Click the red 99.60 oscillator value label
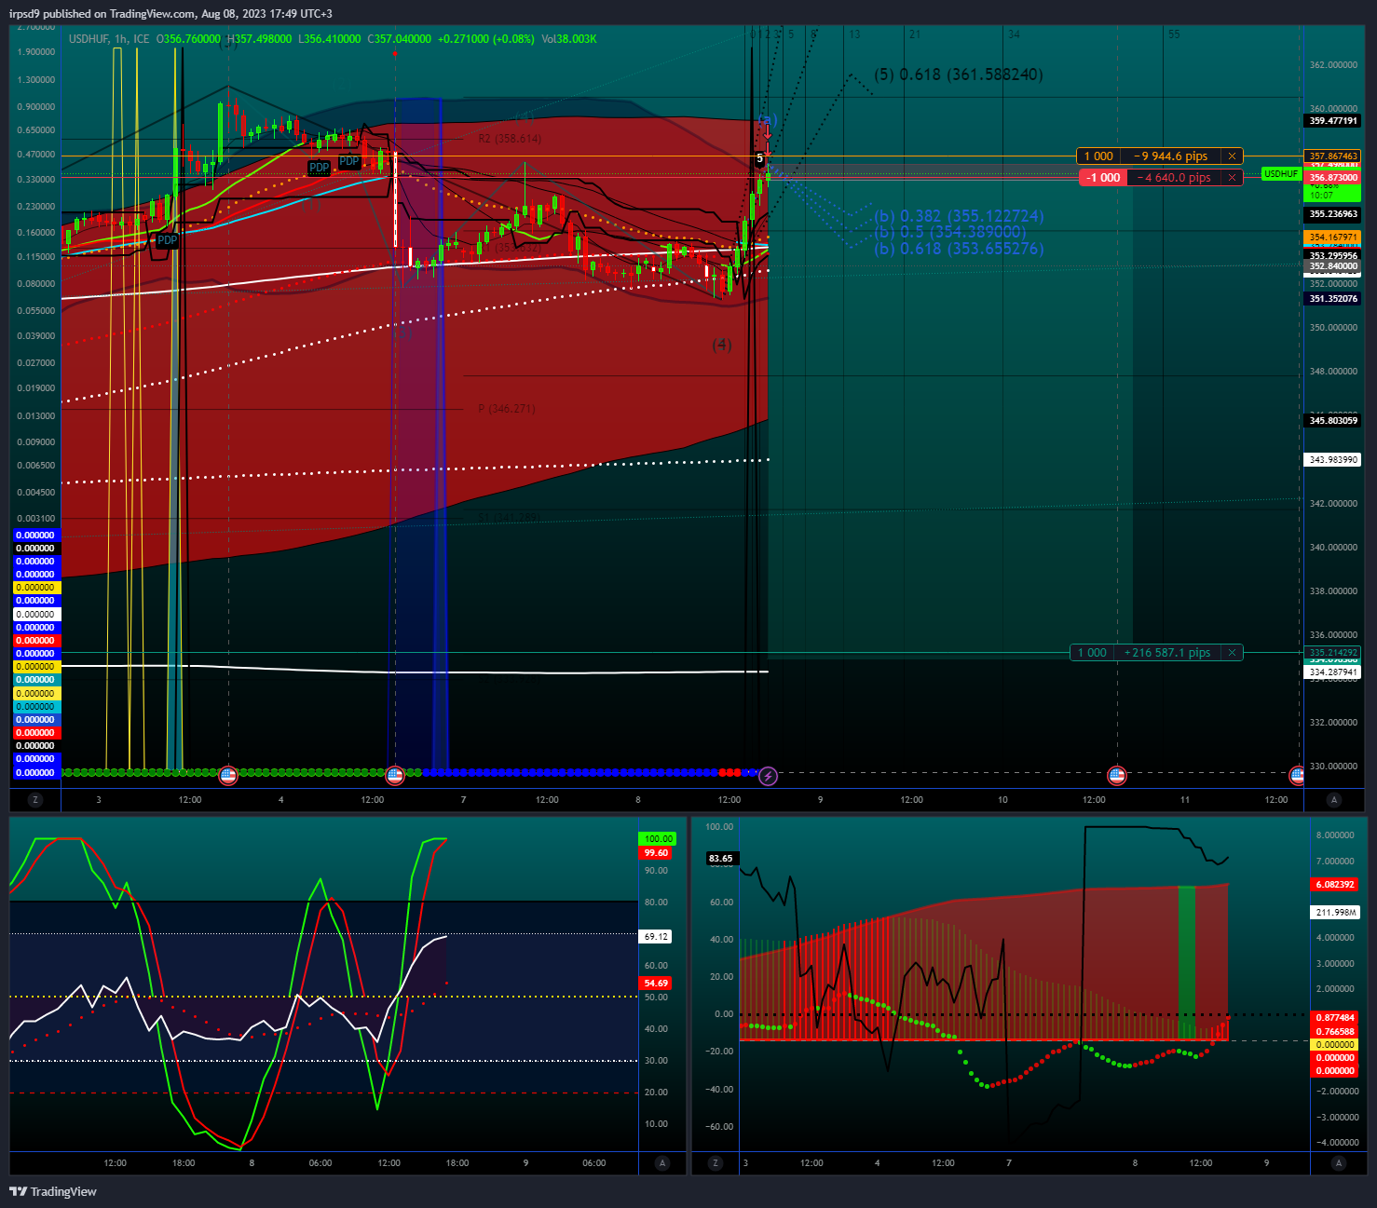The width and height of the screenshot is (1377, 1208). (657, 853)
